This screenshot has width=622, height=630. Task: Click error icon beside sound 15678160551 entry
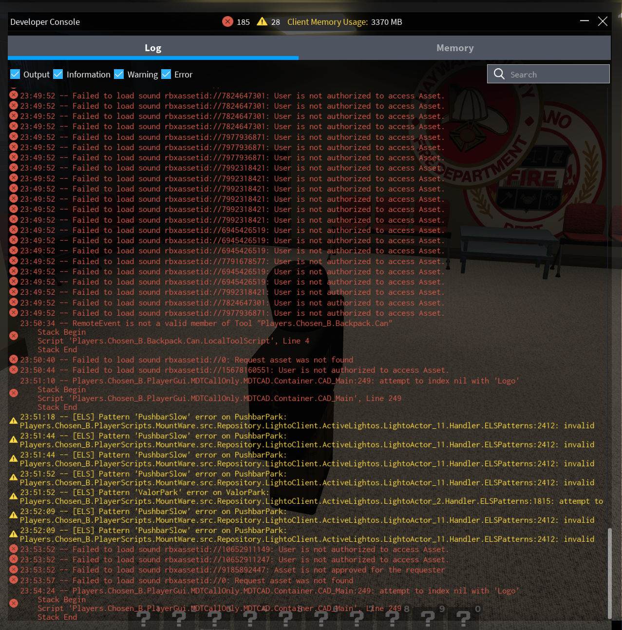point(14,370)
